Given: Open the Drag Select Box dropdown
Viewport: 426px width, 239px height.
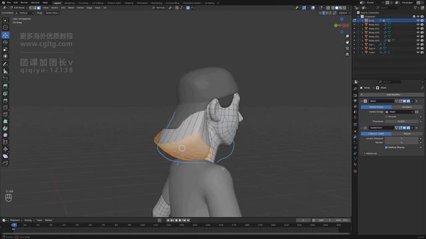Looking at the screenshot, I should [52, 13].
